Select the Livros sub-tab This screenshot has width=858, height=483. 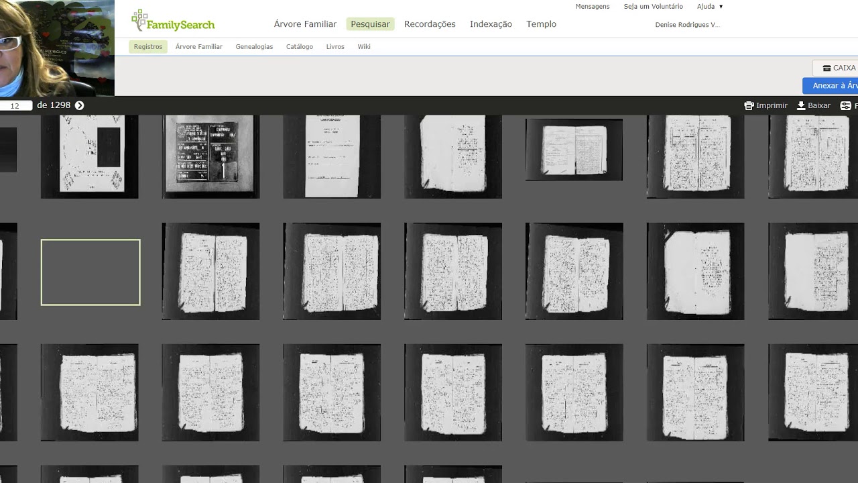click(x=335, y=47)
